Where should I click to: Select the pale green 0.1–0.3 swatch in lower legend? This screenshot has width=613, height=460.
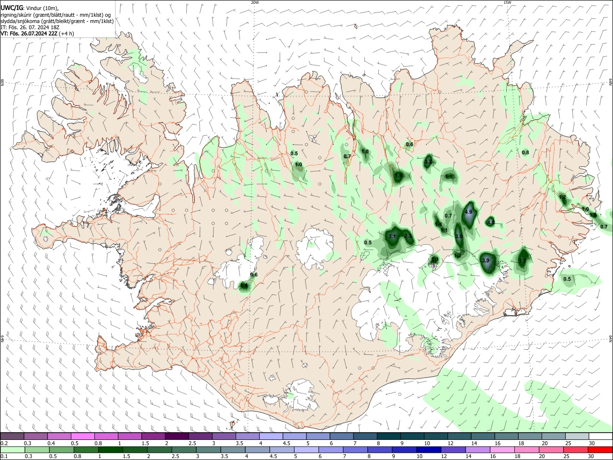12,449
